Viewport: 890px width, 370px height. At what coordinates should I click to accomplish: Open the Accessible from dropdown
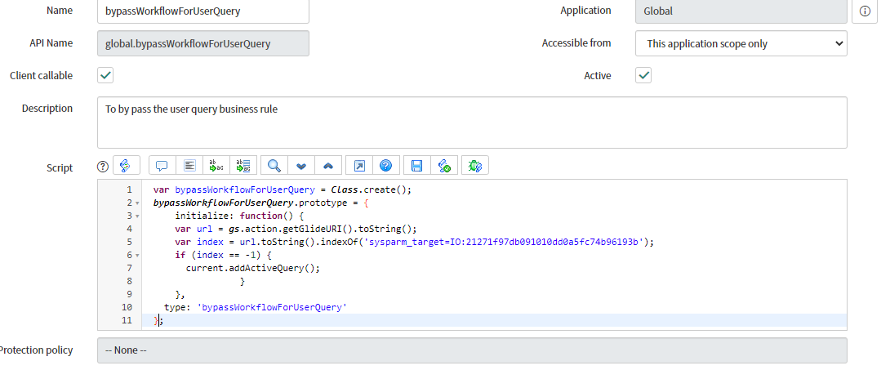pos(741,43)
